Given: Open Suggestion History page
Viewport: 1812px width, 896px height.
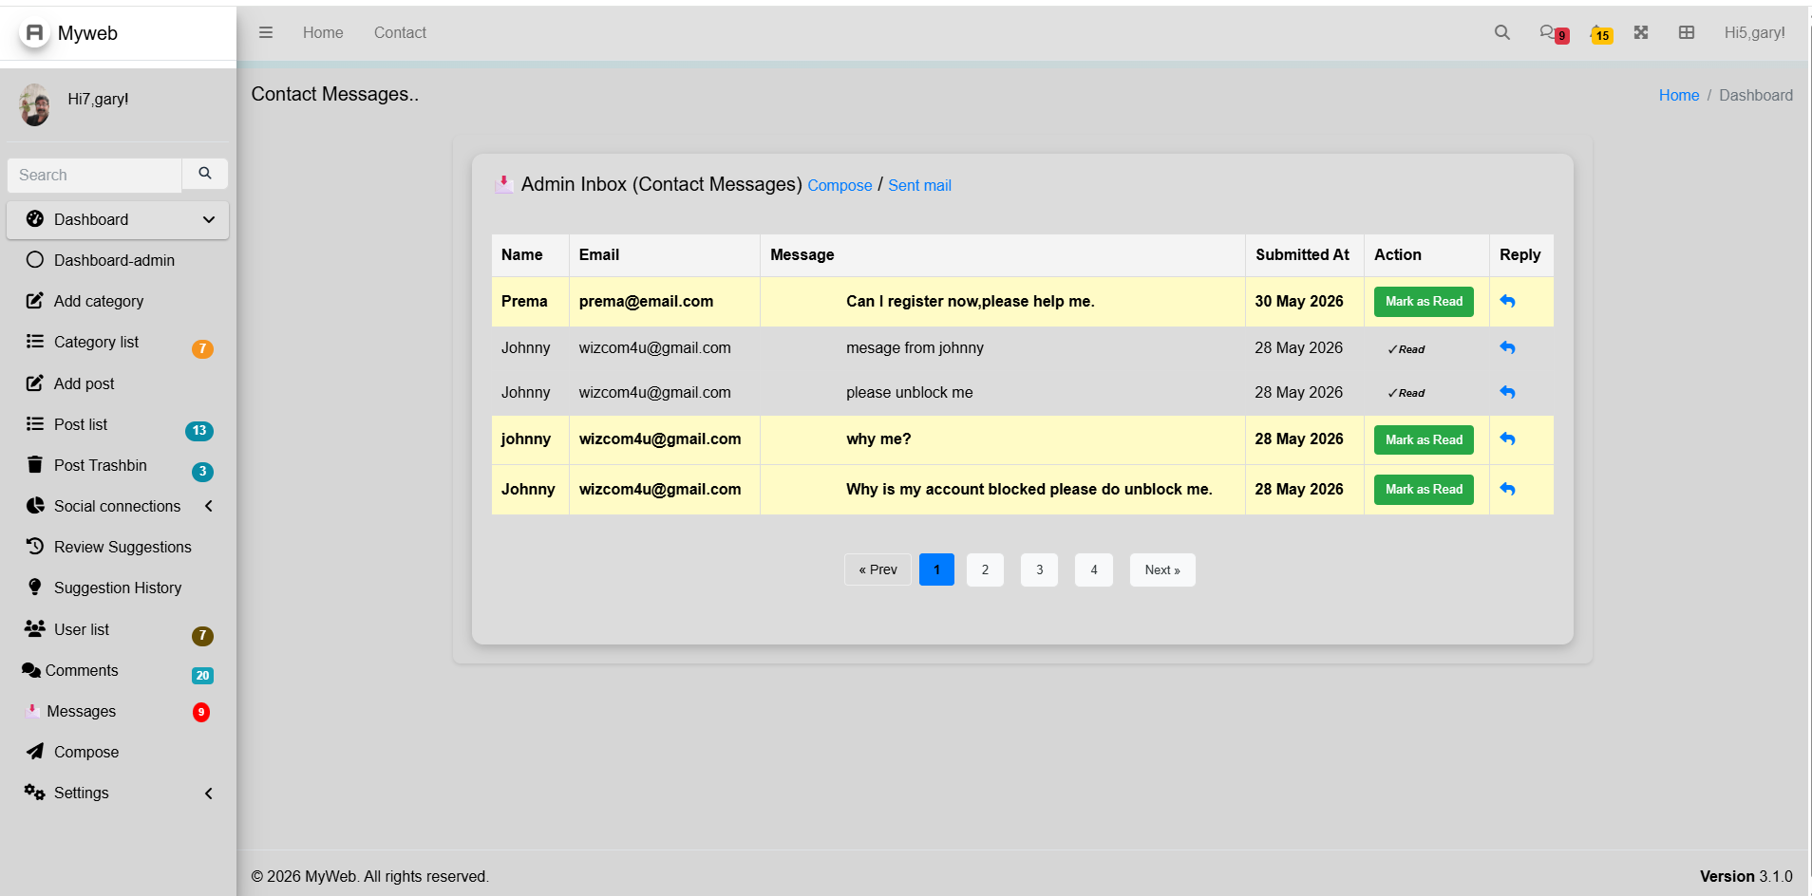Looking at the screenshot, I should click(118, 588).
